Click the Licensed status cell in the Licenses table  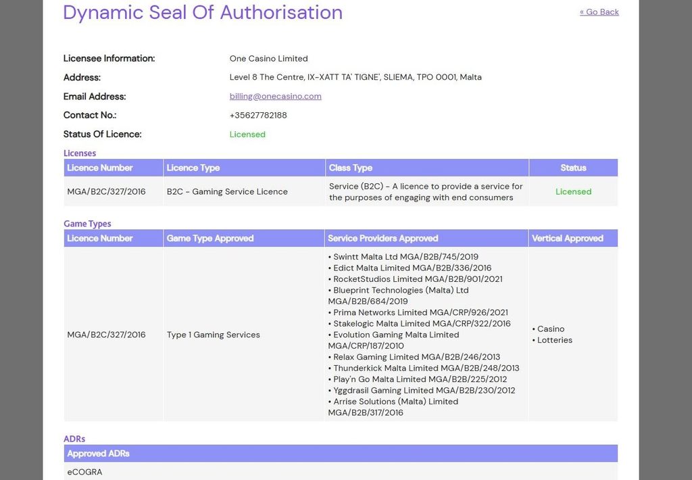[x=573, y=191]
